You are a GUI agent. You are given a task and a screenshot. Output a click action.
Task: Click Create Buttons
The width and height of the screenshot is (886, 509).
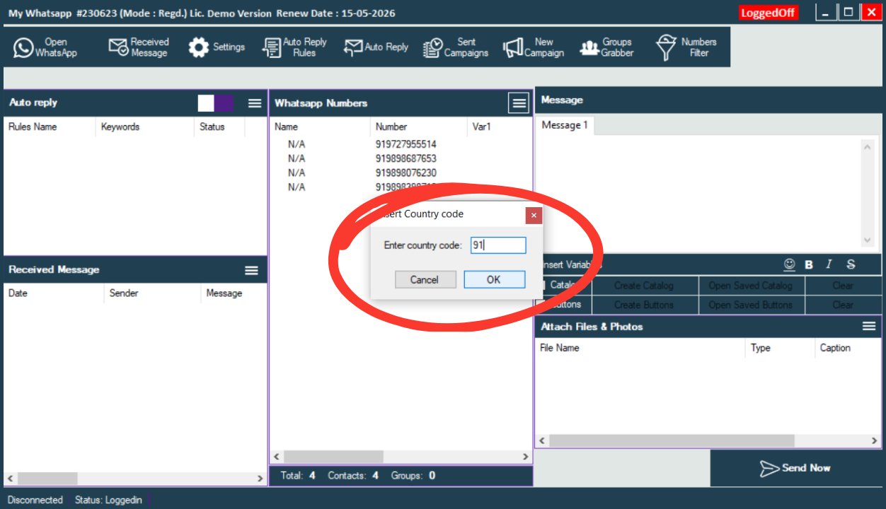644,305
